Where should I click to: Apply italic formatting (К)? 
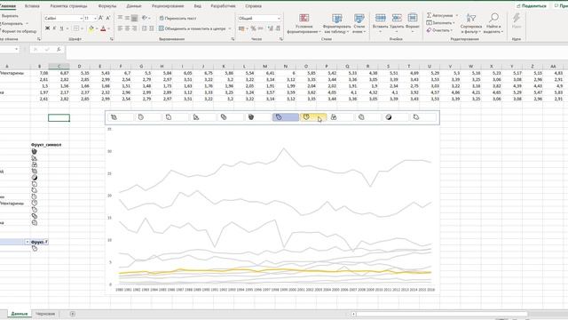click(54, 28)
